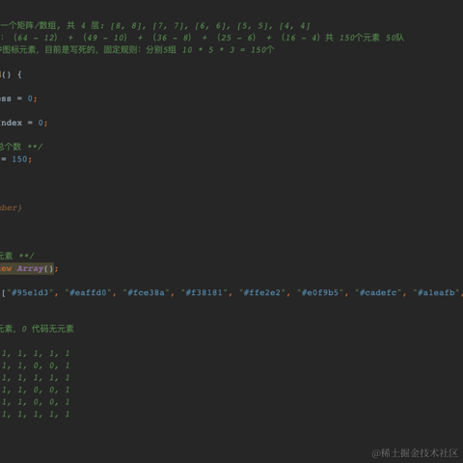This screenshot has height=463, width=463.
Task: Click the "#ffe2e2" color value
Action: [x=262, y=292]
